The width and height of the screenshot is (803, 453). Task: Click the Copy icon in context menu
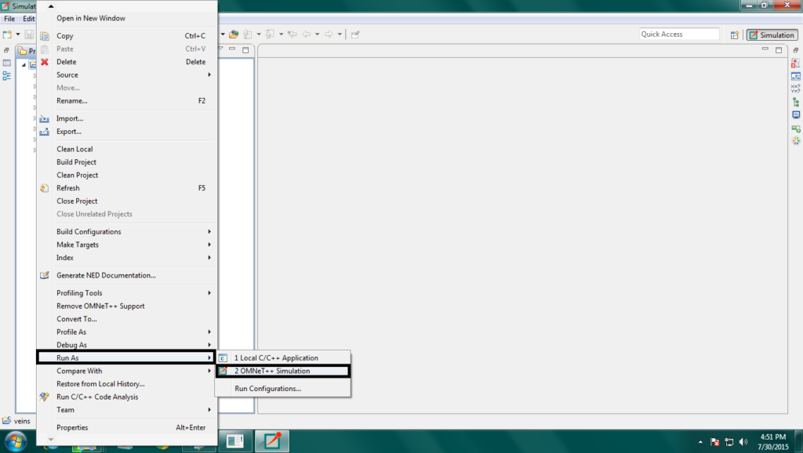tap(45, 36)
